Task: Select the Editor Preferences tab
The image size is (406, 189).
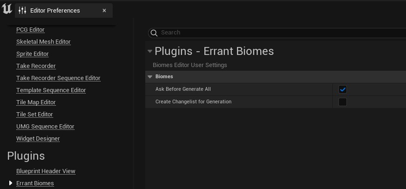Action: (x=64, y=10)
